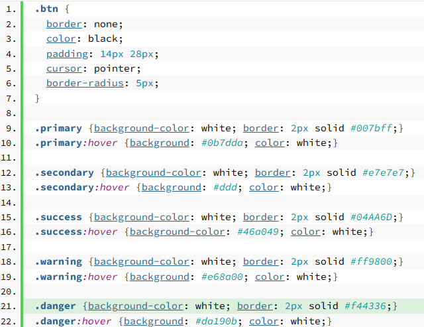Click line number 21 in the gutter
This screenshot has height=327, width=424.
[9, 306]
